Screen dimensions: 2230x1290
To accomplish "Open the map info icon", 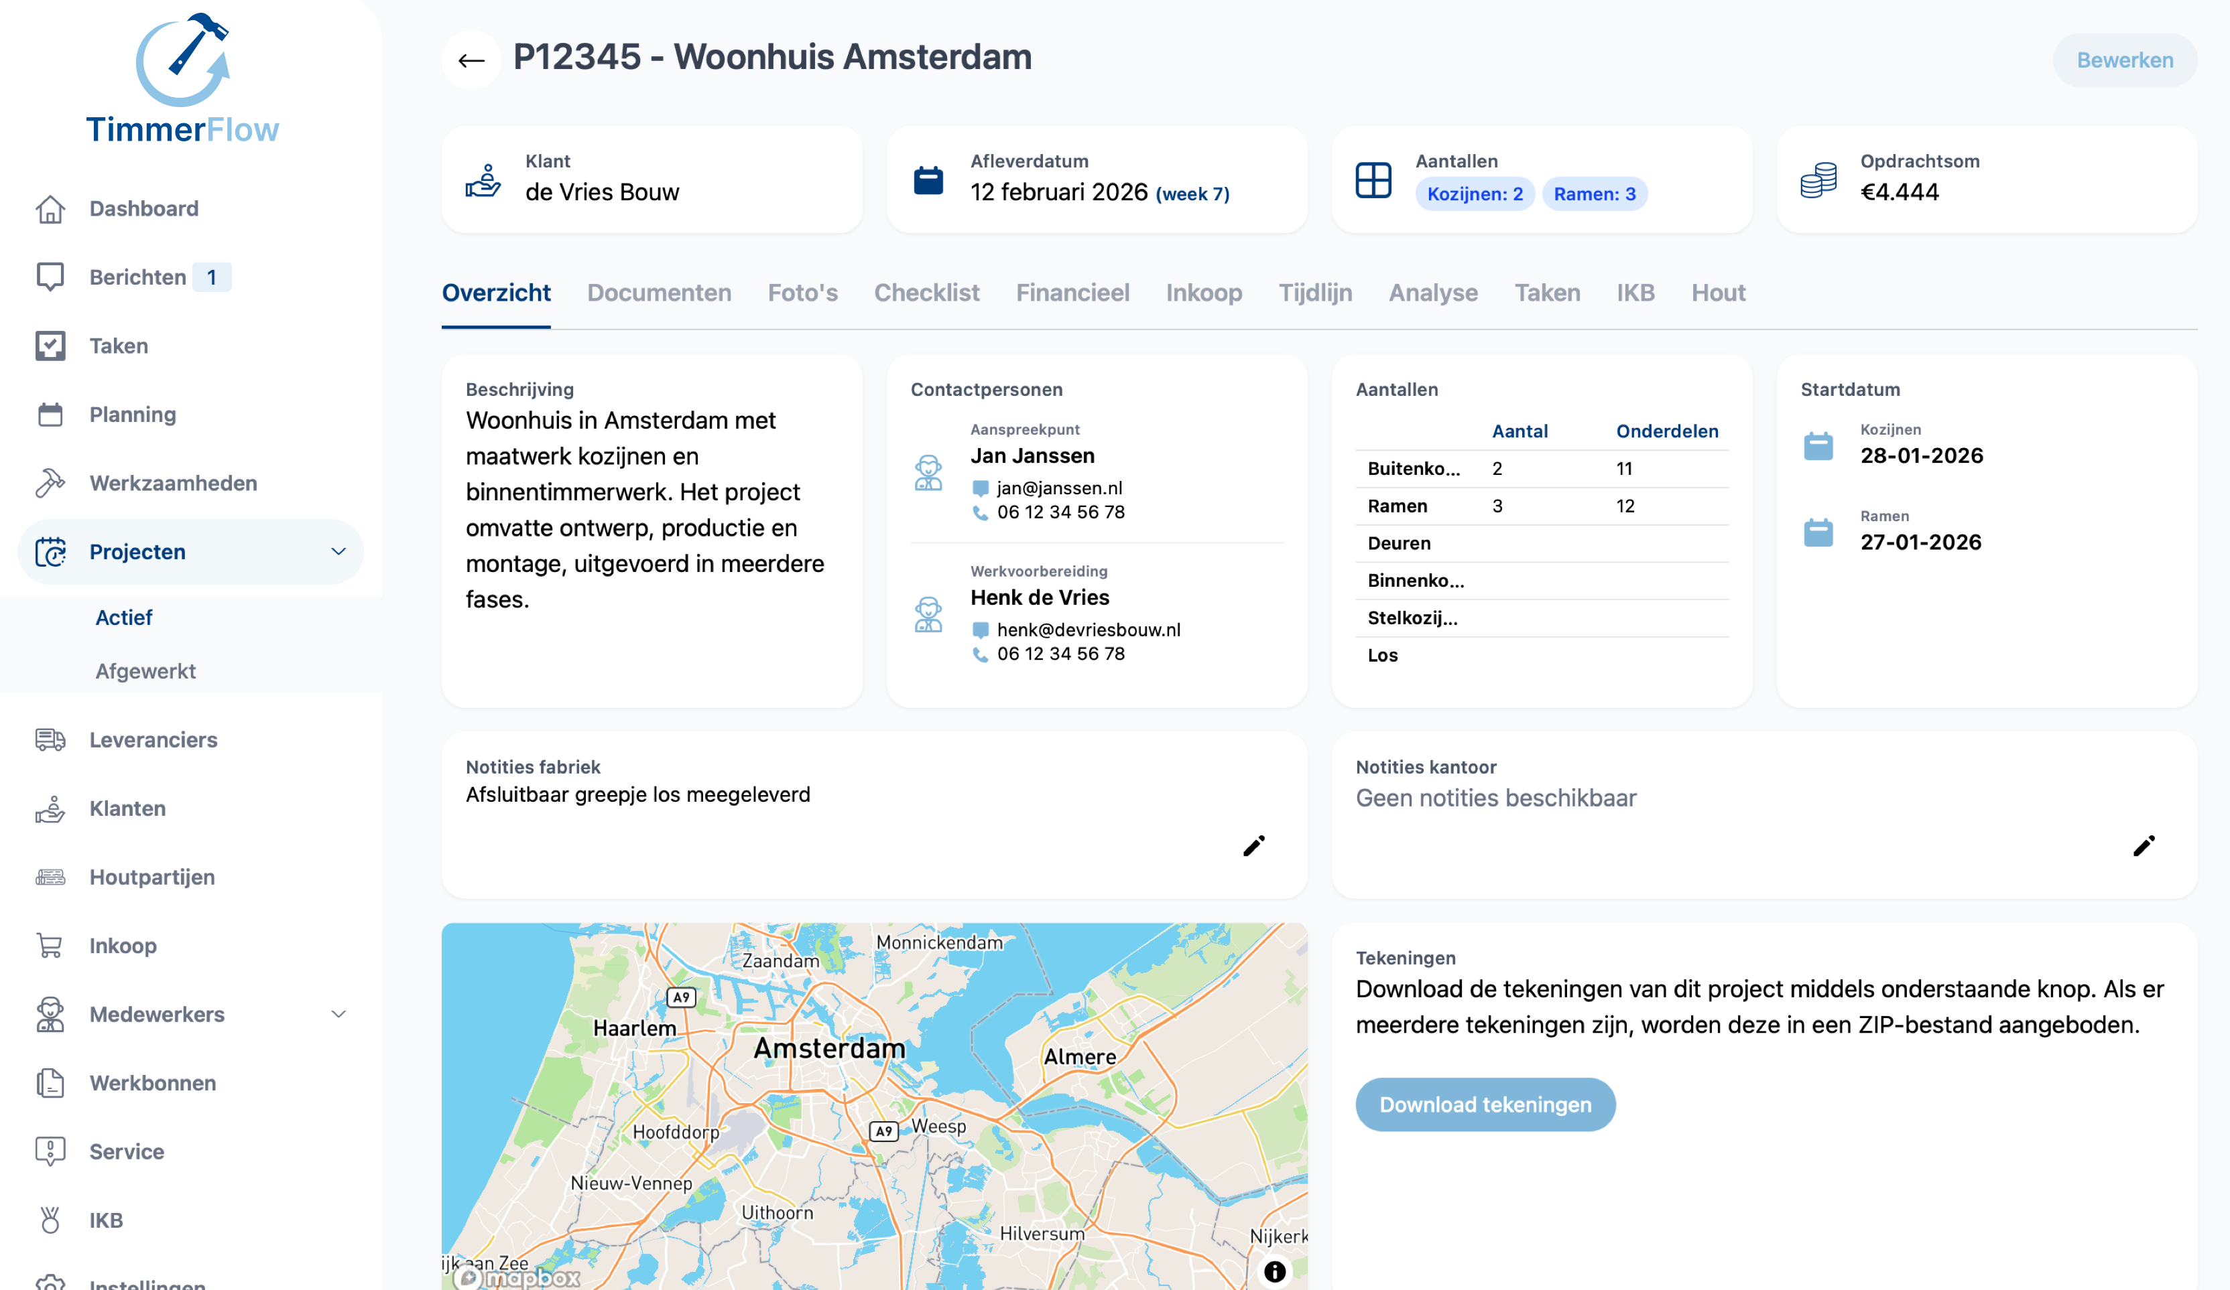I will tap(1274, 1271).
